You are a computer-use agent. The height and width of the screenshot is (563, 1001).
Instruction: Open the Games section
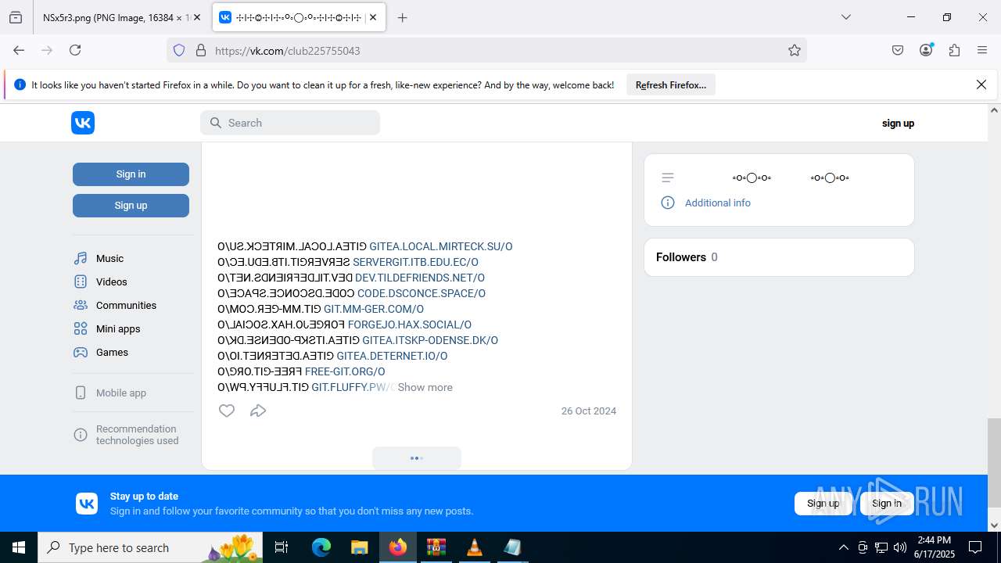[112, 352]
